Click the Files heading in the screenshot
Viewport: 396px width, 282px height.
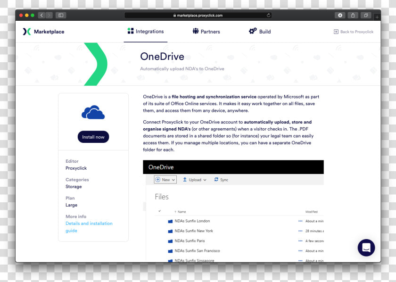(x=162, y=197)
